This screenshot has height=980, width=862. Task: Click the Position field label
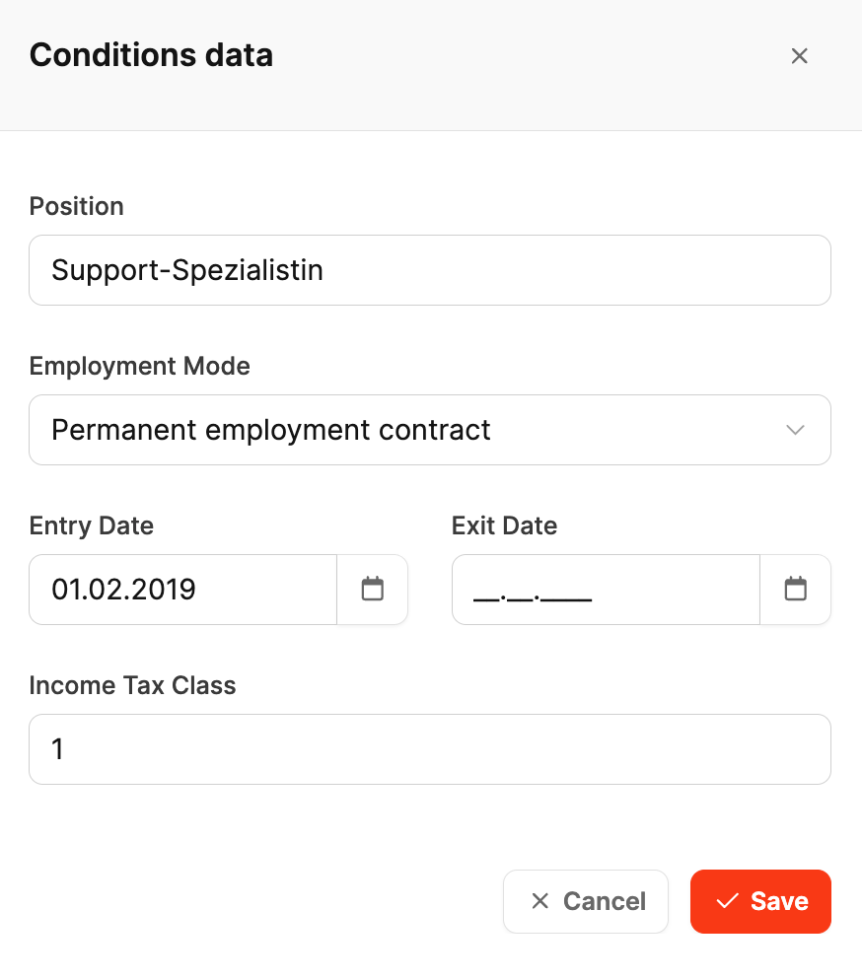77,206
